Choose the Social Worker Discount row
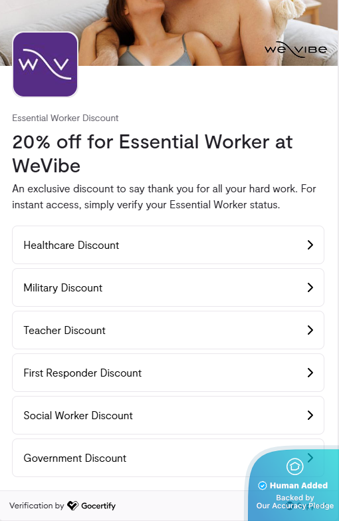 (168, 415)
